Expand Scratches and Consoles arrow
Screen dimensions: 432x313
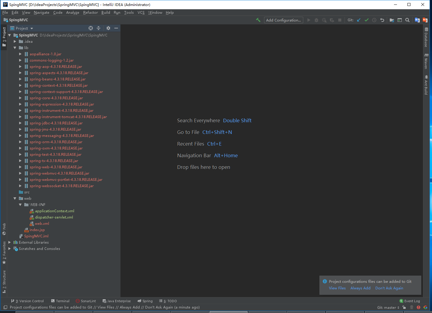coord(10,249)
